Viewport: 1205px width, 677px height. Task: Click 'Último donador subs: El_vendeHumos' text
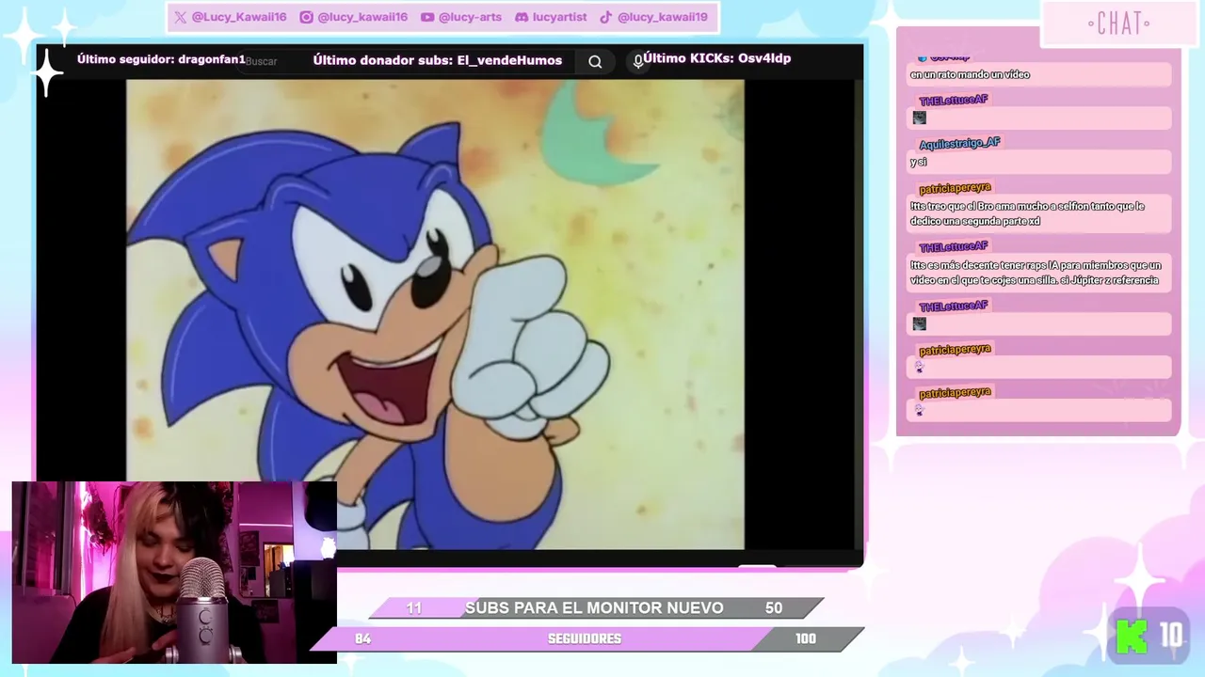point(438,60)
